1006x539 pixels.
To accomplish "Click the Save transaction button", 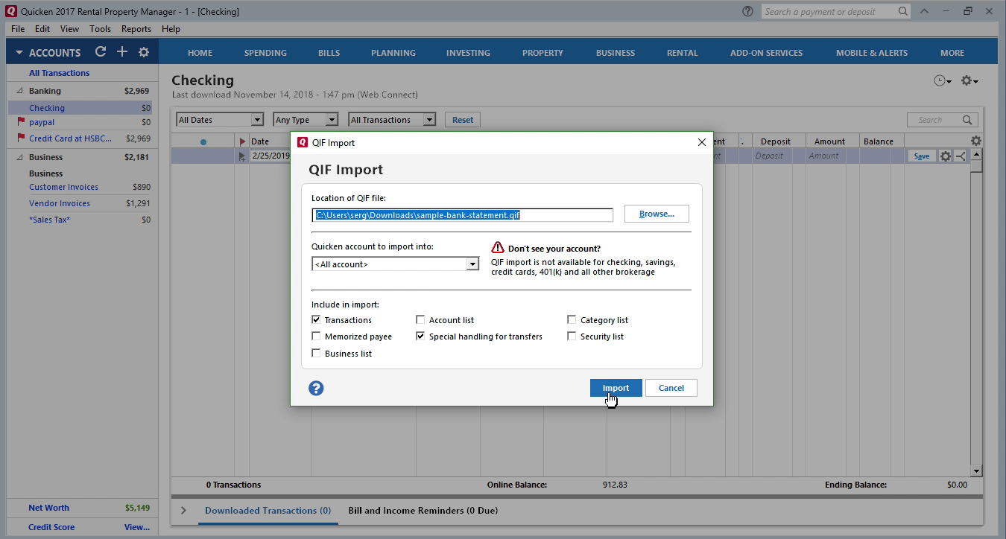I will [x=922, y=156].
